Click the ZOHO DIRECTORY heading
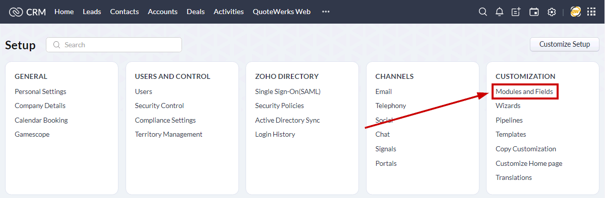The image size is (605, 198). tap(287, 76)
